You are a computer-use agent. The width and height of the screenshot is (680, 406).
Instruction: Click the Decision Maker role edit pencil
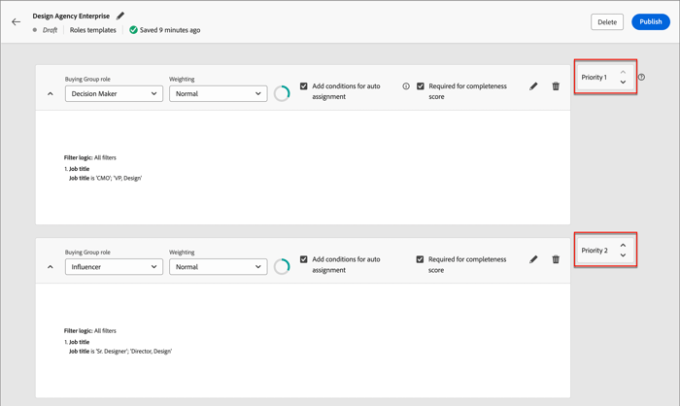(533, 86)
